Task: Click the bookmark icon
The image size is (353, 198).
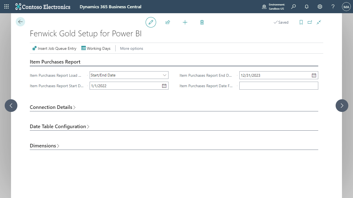Action: point(301,22)
